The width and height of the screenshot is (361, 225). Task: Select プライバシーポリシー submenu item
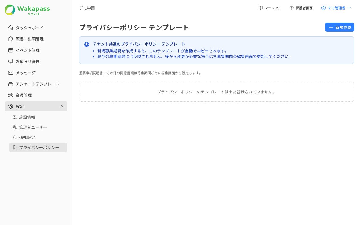pyautogui.click(x=38, y=147)
